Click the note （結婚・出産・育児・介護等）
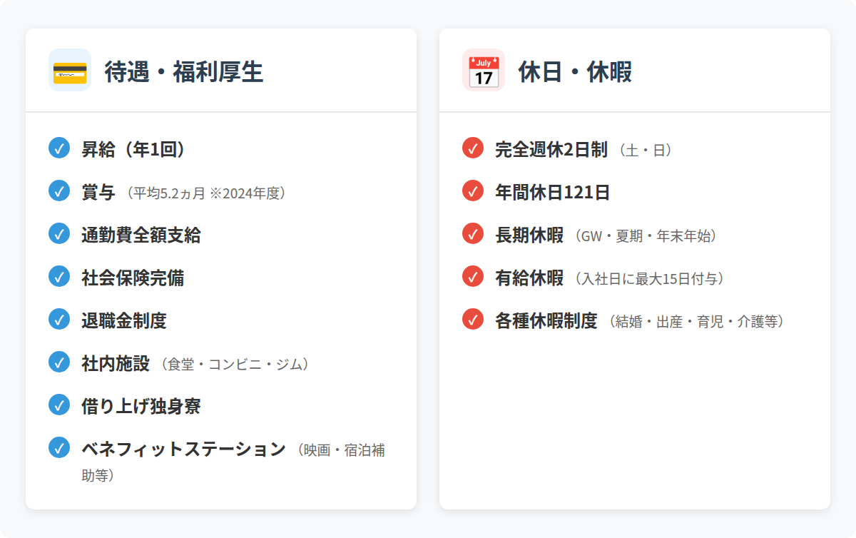856x538 pixels. [x=696, y=322]
